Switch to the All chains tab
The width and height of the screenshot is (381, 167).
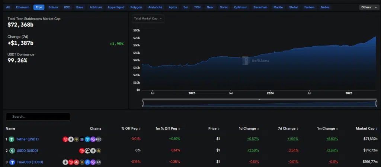(8, 7)
